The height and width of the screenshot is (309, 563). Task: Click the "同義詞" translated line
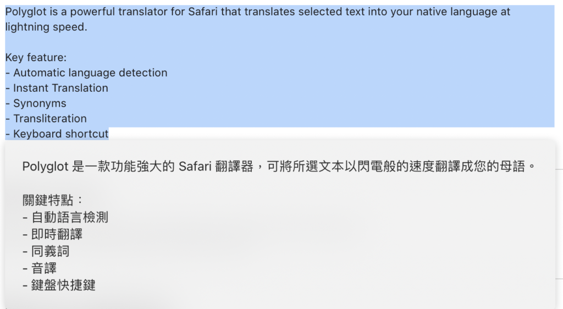coord(46,251)
